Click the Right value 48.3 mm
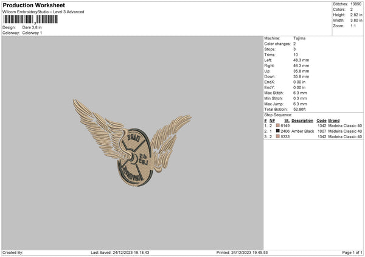Image resolution: width=365 pixels, height=257 pixels. pos(301,65)
